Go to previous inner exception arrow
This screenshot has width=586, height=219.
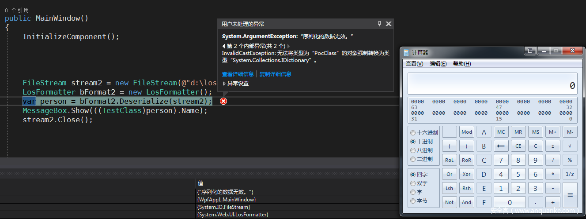coord(223,46)
